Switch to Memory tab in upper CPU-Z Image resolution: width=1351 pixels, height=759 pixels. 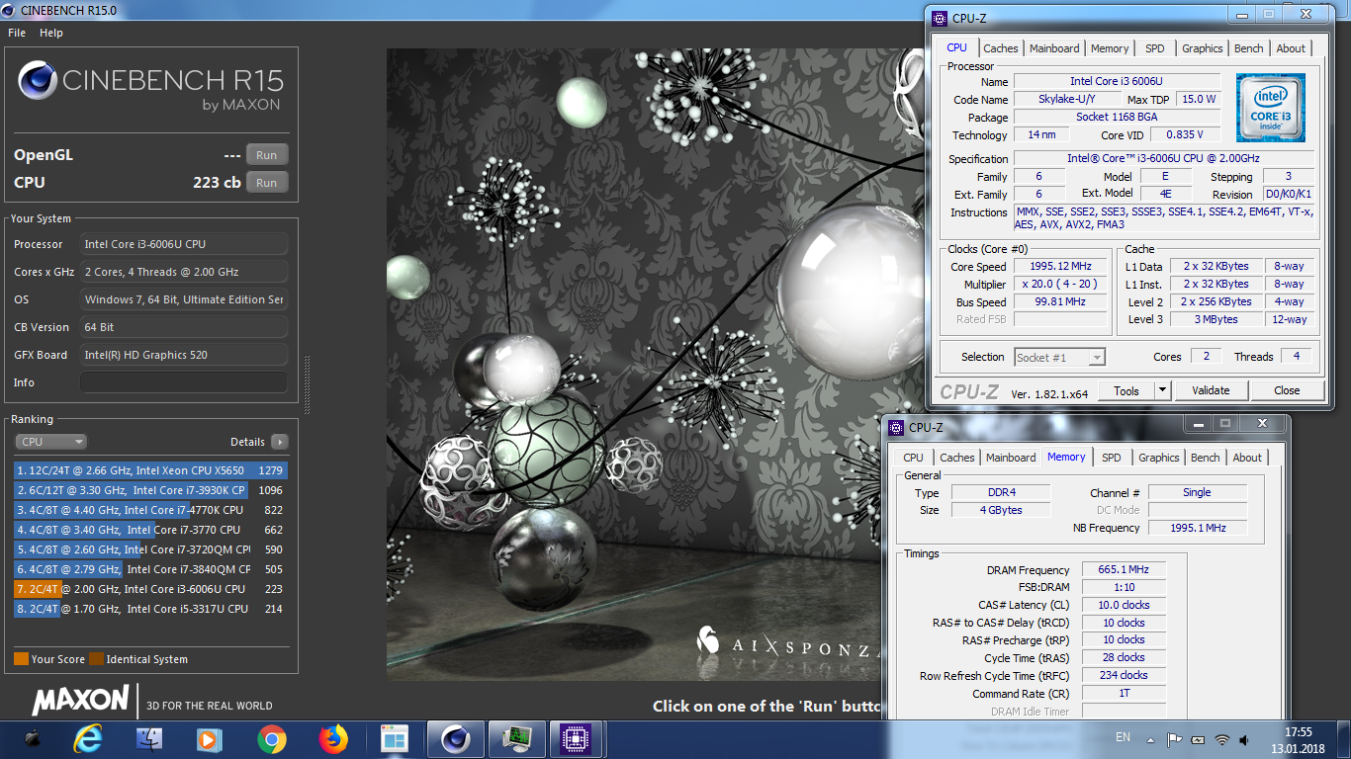tap(1110, 48)
